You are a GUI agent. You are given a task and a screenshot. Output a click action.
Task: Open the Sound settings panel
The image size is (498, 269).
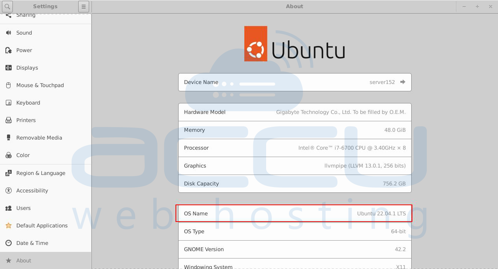pyautogui.click(x=46, y=33)
